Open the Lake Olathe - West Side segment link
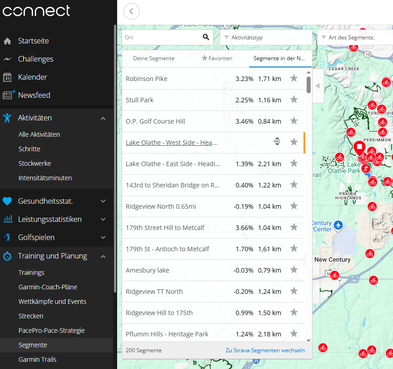 pyautogui.click(x=170, y=143)
